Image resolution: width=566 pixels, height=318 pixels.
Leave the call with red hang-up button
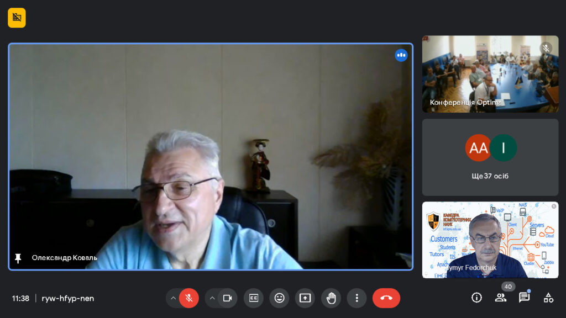click(386, 298)
